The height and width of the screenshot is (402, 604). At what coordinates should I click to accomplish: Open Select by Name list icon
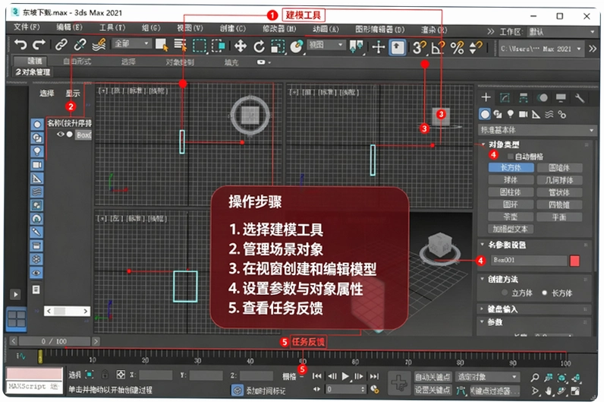point(180,45)
